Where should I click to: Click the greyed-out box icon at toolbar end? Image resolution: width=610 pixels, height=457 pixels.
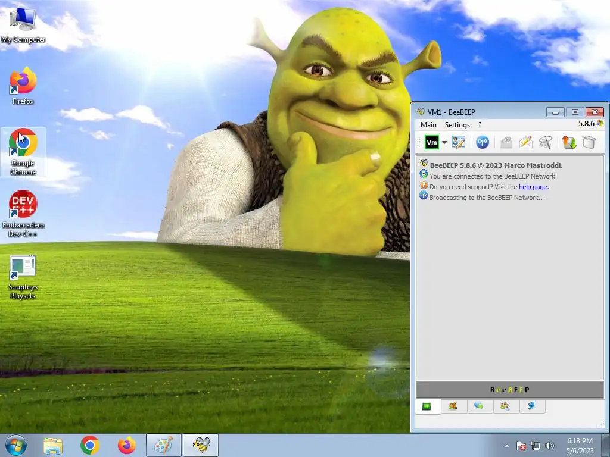(589, 142)
